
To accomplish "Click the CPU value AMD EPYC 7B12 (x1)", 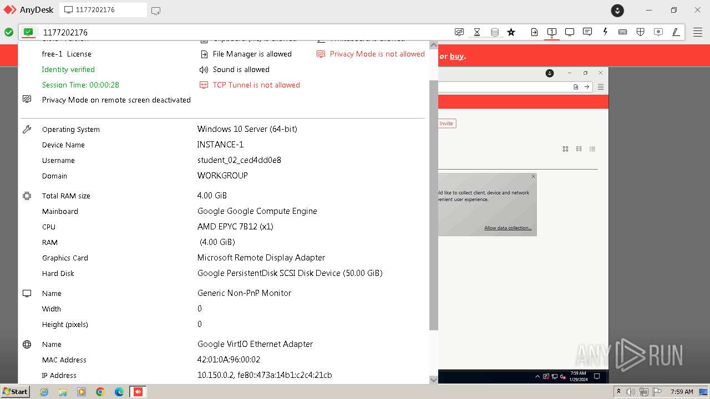I will 235,227.
